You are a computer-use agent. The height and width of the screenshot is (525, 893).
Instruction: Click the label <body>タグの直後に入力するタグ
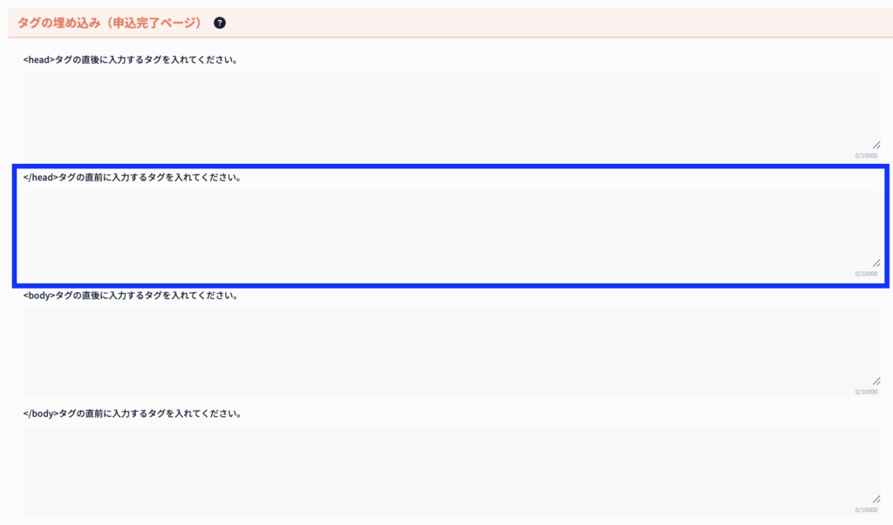pyautogui.click(x=131, y=296)
